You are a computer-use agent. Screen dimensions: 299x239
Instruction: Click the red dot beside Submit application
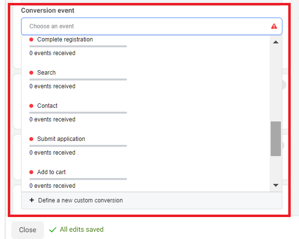coord(32,139)
